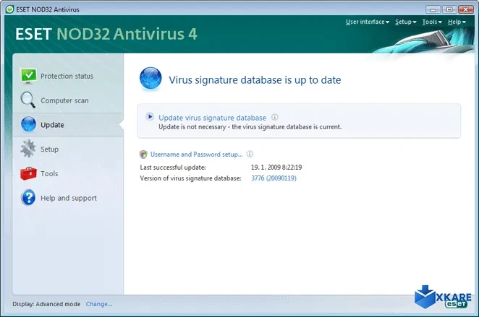
Task: Click the Setup gear icon in sidebar
Action: tap(28, 149)
